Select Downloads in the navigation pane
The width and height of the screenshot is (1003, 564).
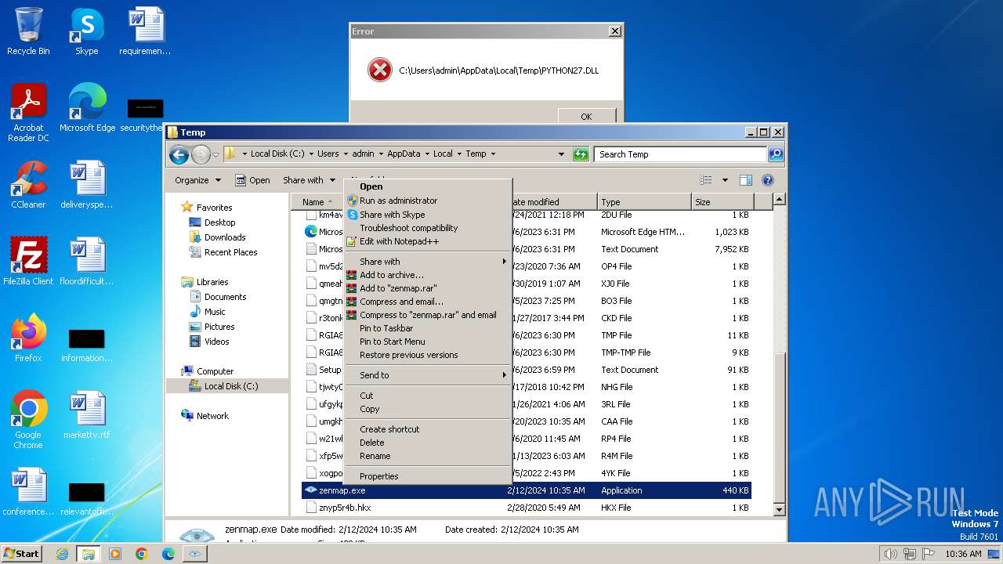pos(225,237)
